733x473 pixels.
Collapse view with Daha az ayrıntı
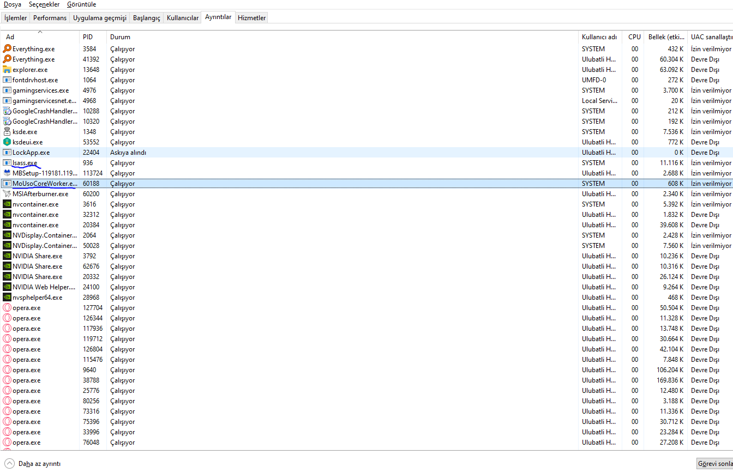[33, 464]
